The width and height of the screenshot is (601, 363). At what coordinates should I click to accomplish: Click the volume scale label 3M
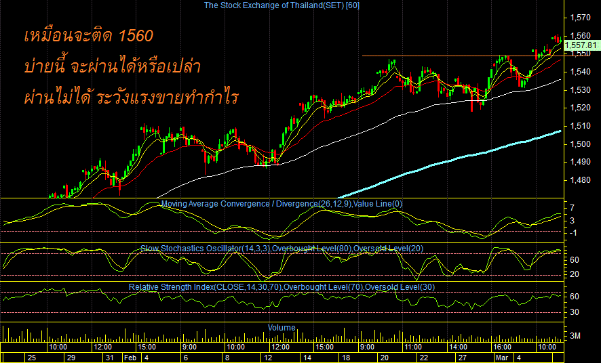point(575,336)
